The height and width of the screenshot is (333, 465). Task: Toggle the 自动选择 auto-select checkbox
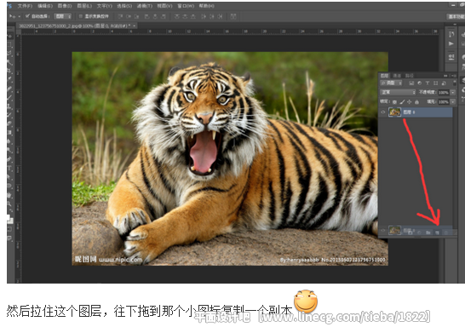point(27,16)
